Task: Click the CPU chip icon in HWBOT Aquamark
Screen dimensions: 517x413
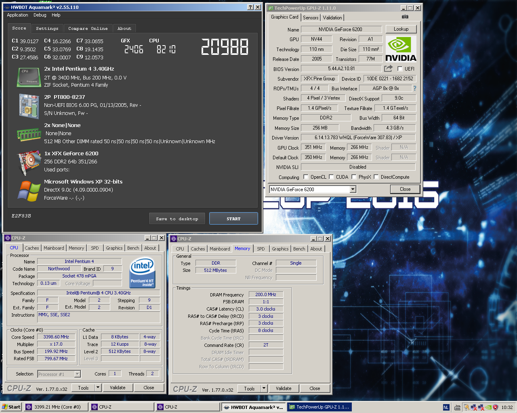Action: [29, 77]
